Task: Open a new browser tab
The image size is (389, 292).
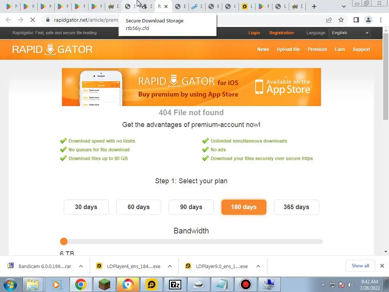Action: pyautogui.click(x=314, y=6)
